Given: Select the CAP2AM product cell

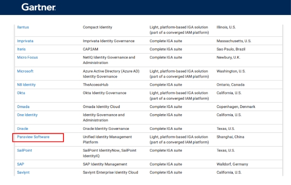Looking at the screenshot, I should coord(90,49).
